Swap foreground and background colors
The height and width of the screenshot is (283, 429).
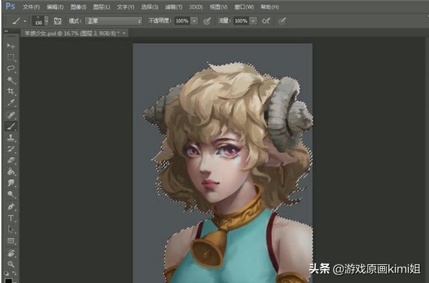[x=14, y=273]
